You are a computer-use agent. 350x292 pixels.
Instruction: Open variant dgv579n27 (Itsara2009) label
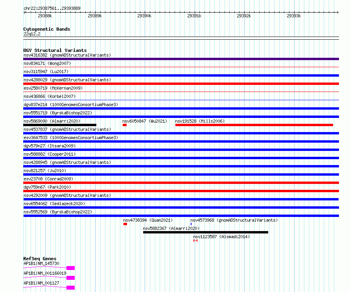[x=50, y=146]
